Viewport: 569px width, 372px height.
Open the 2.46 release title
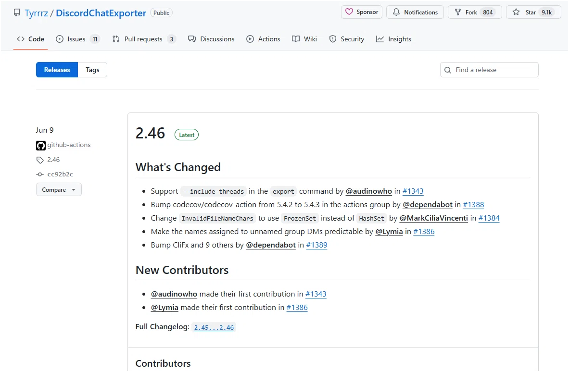(x=150, y=134)
